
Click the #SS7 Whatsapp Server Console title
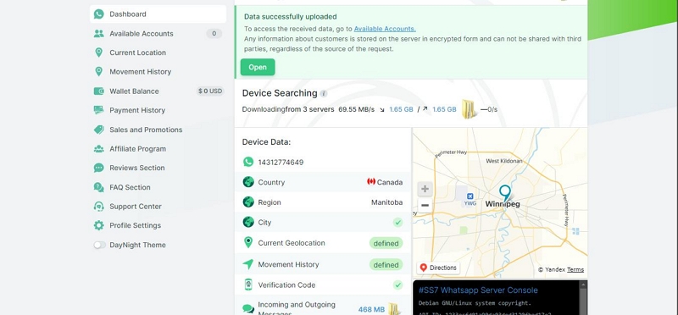[478, 290]
